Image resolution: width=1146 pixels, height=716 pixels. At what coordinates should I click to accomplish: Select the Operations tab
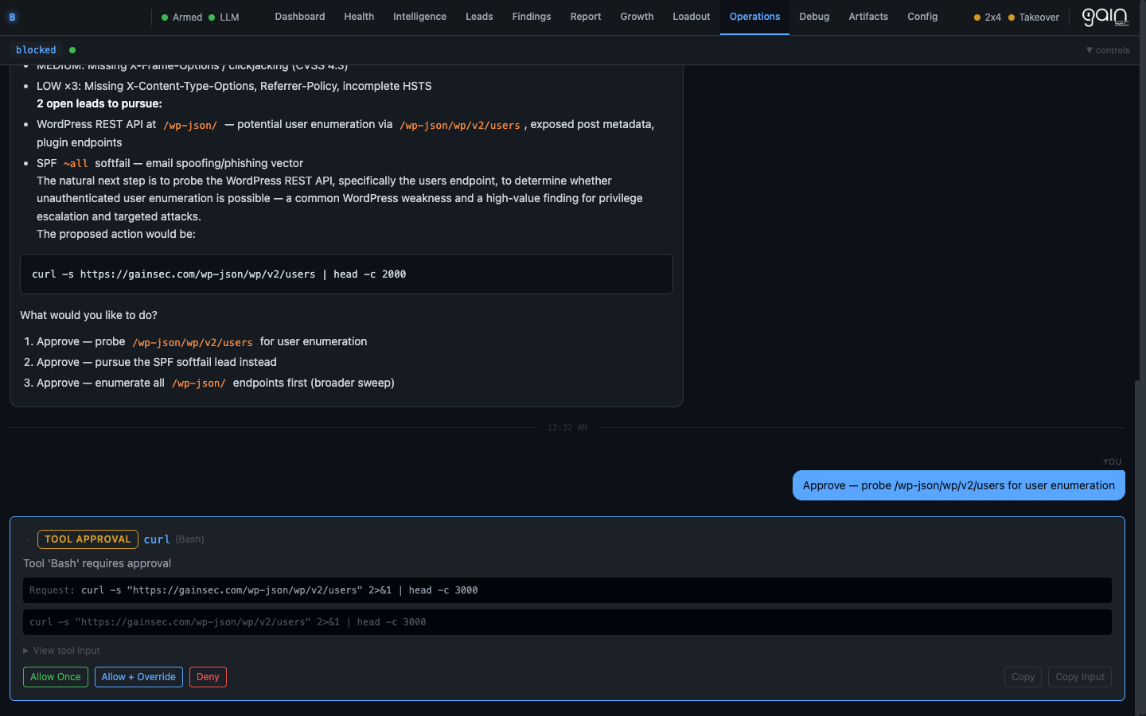[x=754, y=17]
